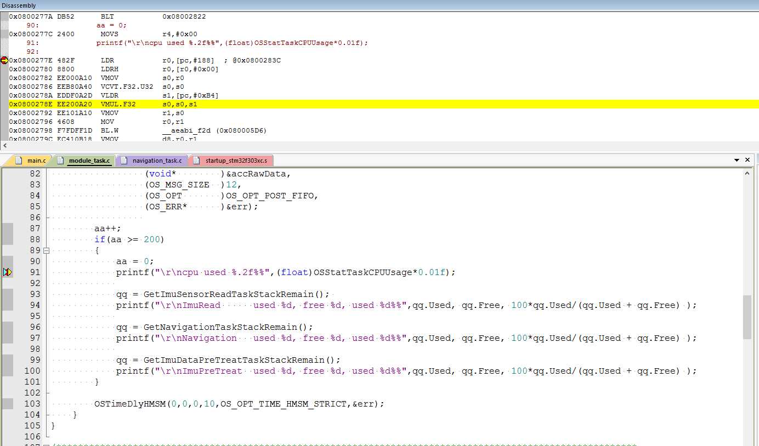The width and height of the screenshot is (759, 446).
Task: Click the editor vertical scrollbar thumb
Action: pyautogui.click(x=747, y=317)
